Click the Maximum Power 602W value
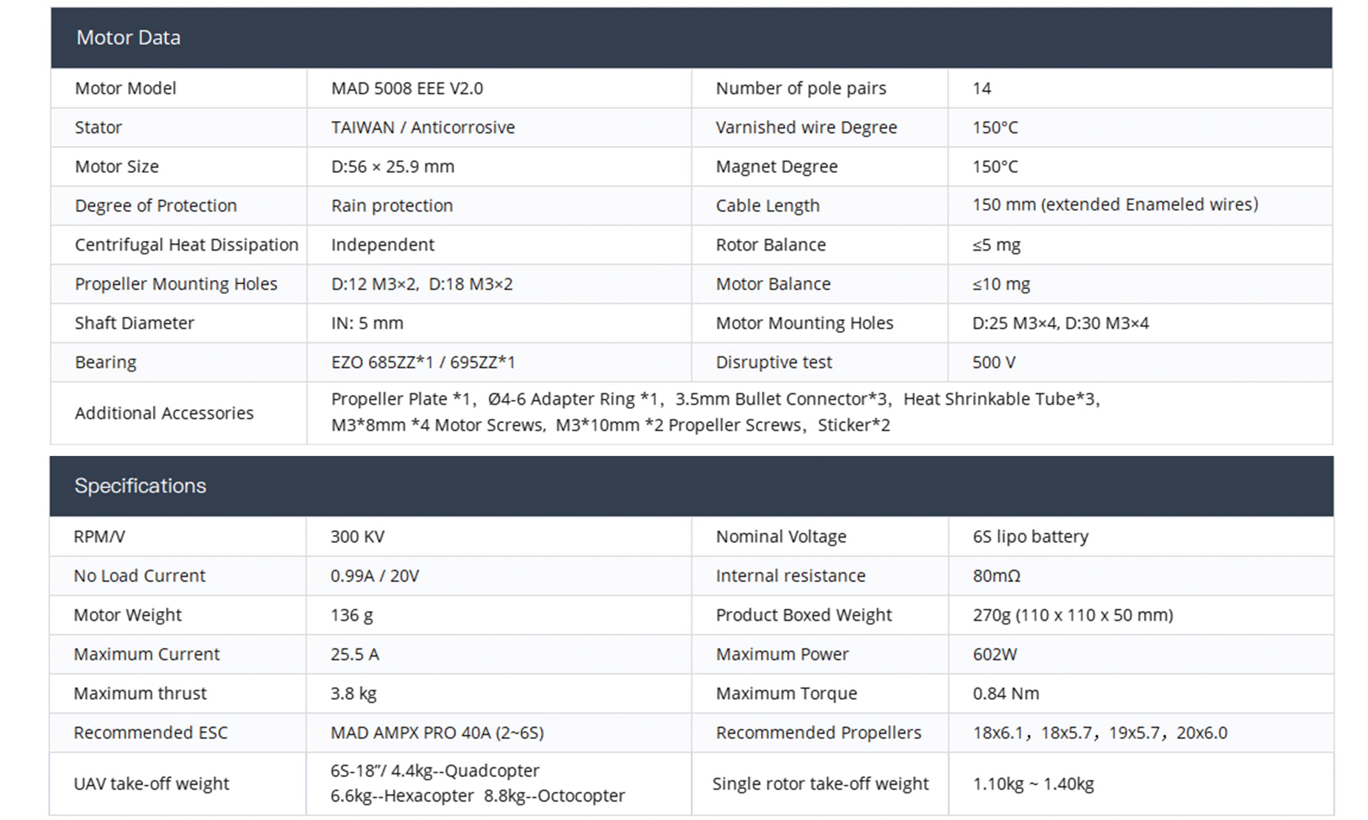 [994, 654]
